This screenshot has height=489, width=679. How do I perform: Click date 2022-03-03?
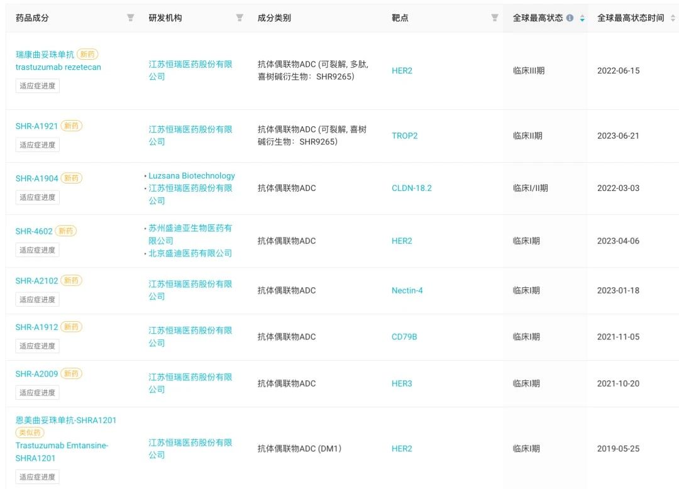pos(619,188)
